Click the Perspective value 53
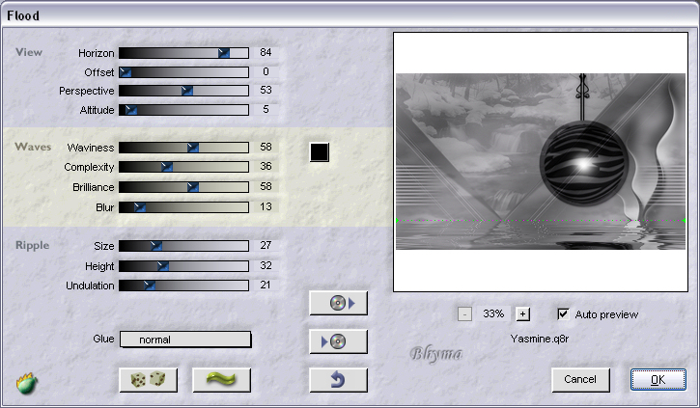700x408 pixels. pyautogui.click(x=266, y=90)
